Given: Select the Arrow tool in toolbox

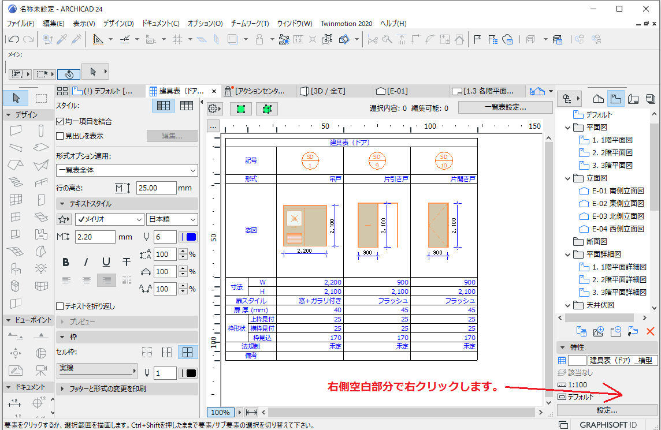Looking at the screenshot, I should [16, 98].
